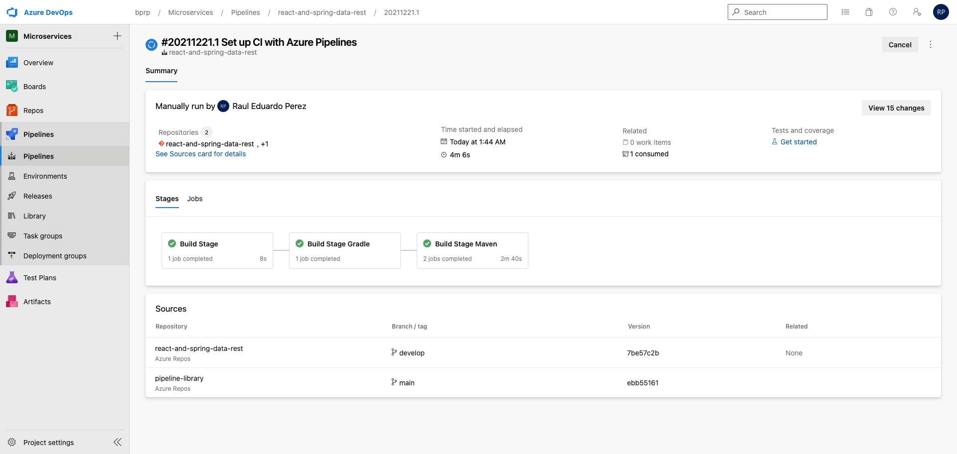Image resolution: width=957 pixels, height=454 pixels.
Task: Click the Build Stage success checkmark
Action: point(172,243)
